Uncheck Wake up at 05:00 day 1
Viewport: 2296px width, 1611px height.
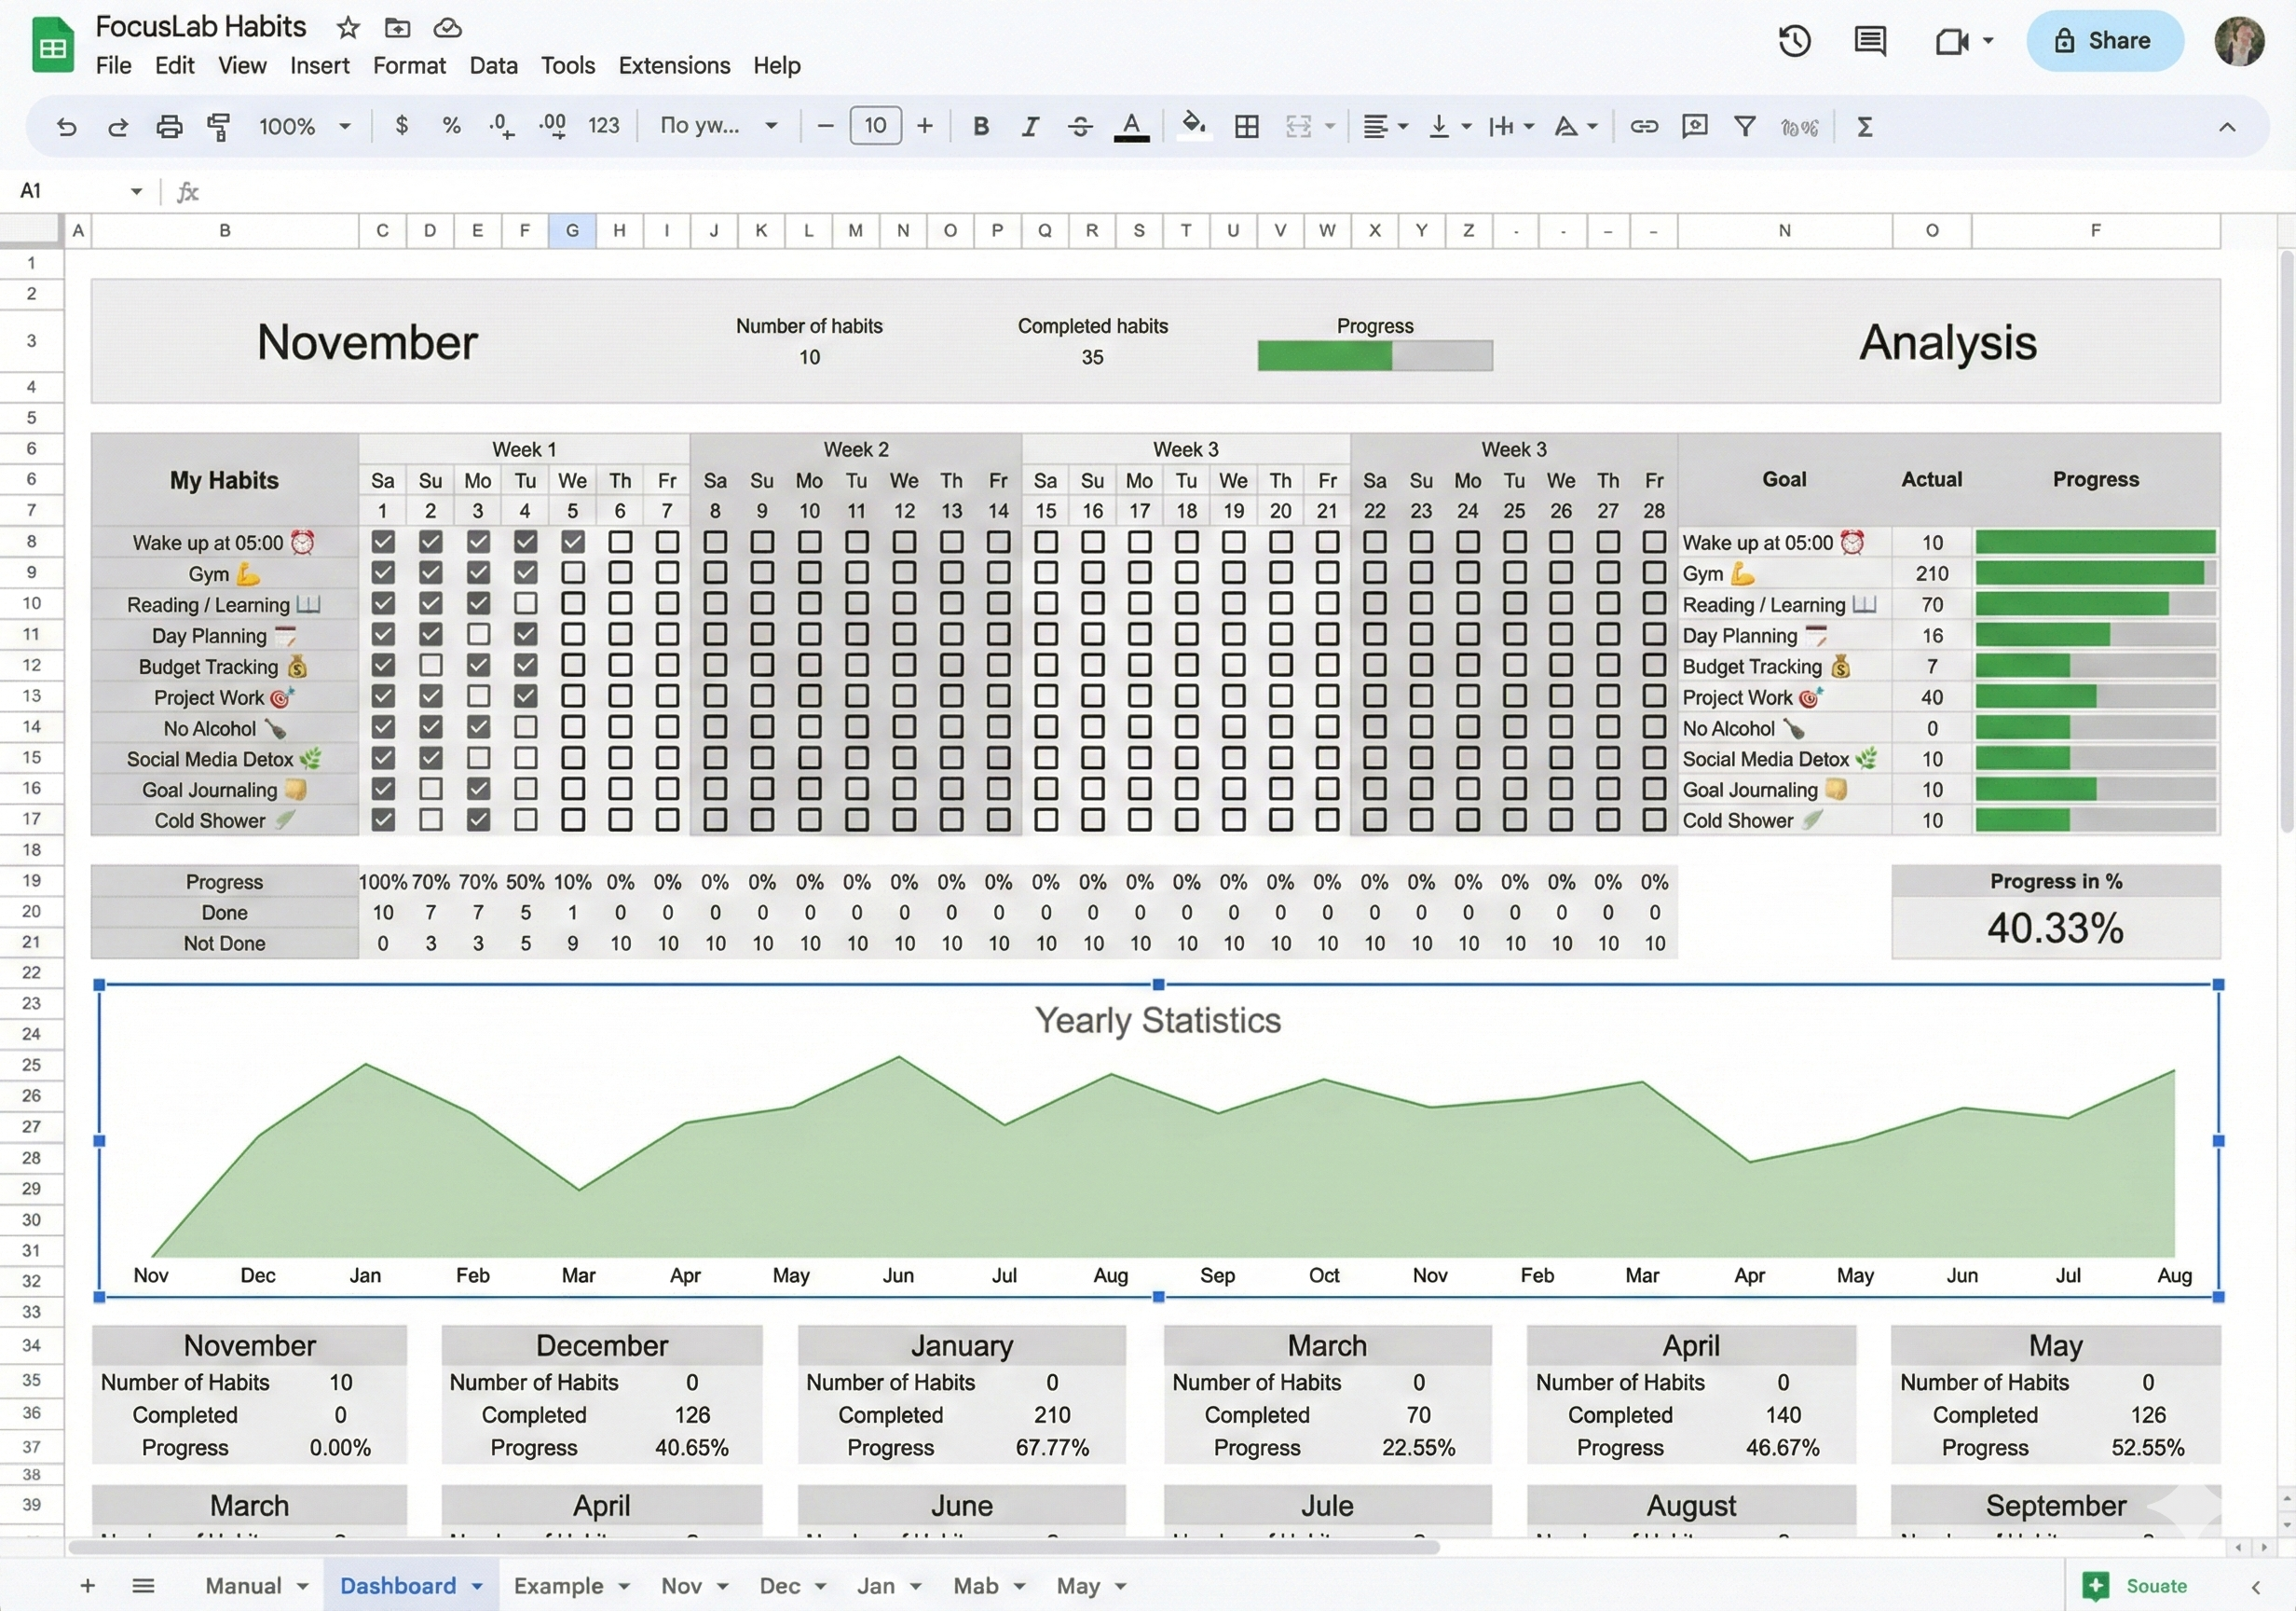tap(383, 542)
